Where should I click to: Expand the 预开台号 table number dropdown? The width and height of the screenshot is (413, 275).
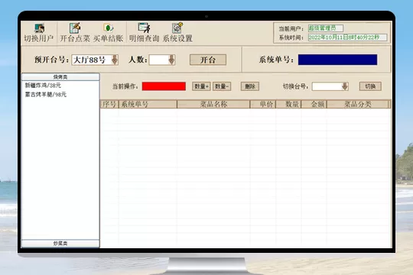click(x=115, y=60)
